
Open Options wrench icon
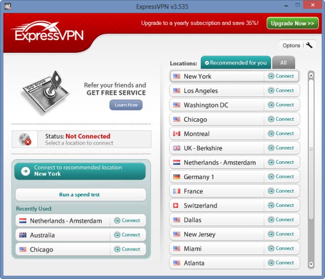(309, 45)
